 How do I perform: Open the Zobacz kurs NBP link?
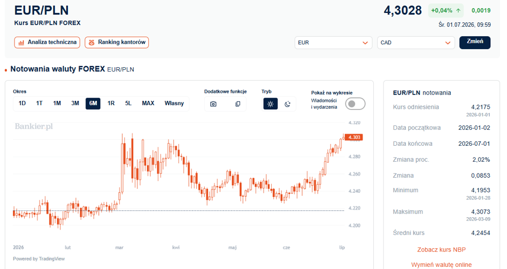[x=441, y=250]
